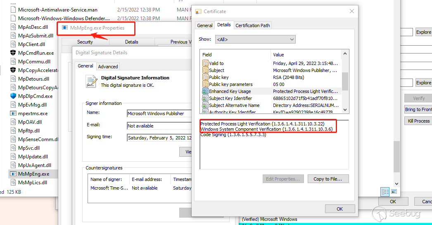Click the field list scroll up arrow
Image resolution: width=432 pixels, height=225 pixels.
(x=345, y=53)
